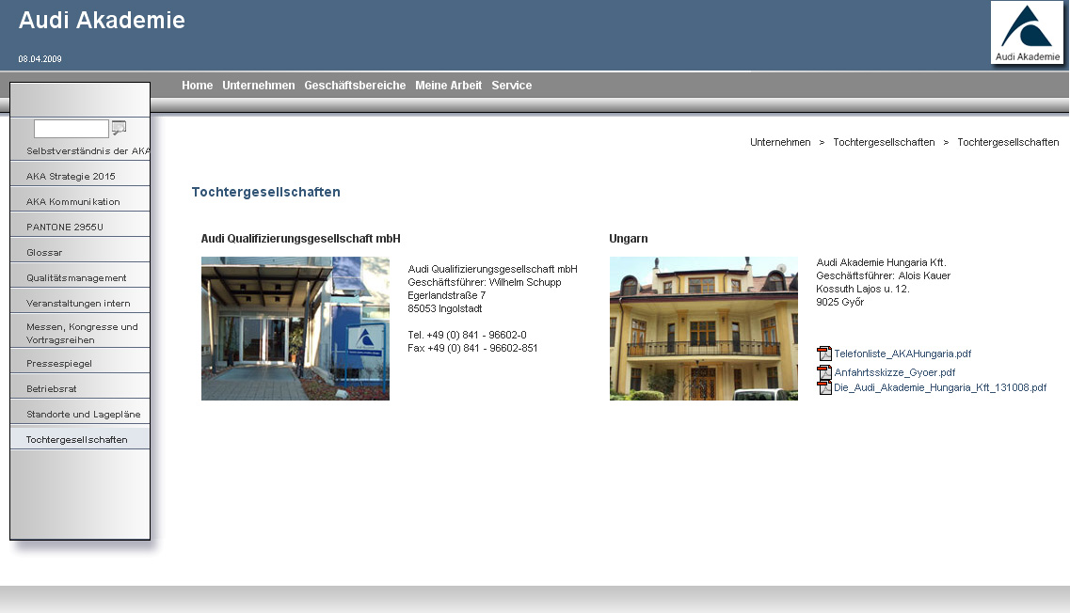Open the Service menu
The height and width of the screenshot is (613, 1070).
coord(512,86)
